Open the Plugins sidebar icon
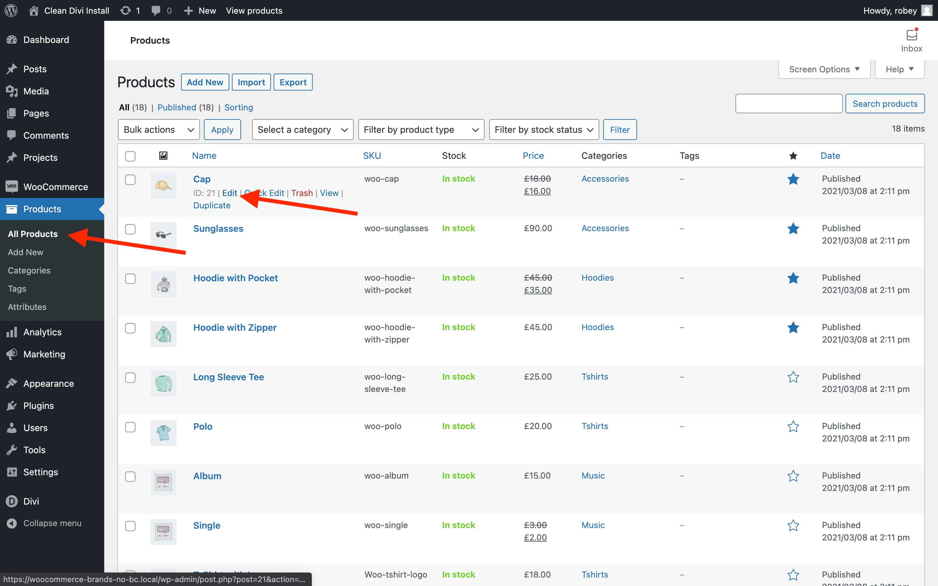 tap(12, 405)
